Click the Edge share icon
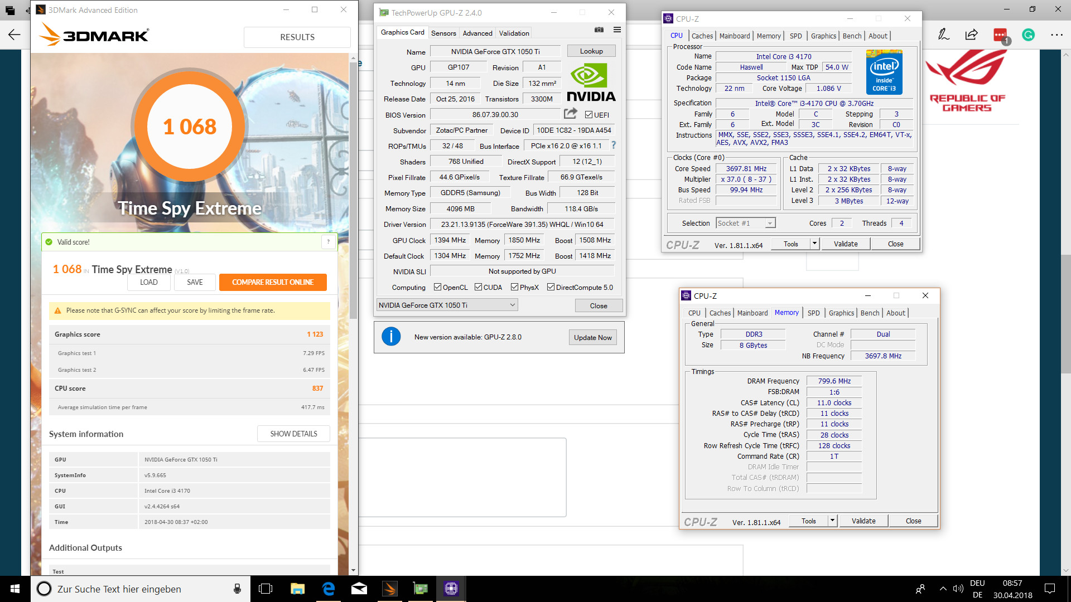 [x=971, y=35]
